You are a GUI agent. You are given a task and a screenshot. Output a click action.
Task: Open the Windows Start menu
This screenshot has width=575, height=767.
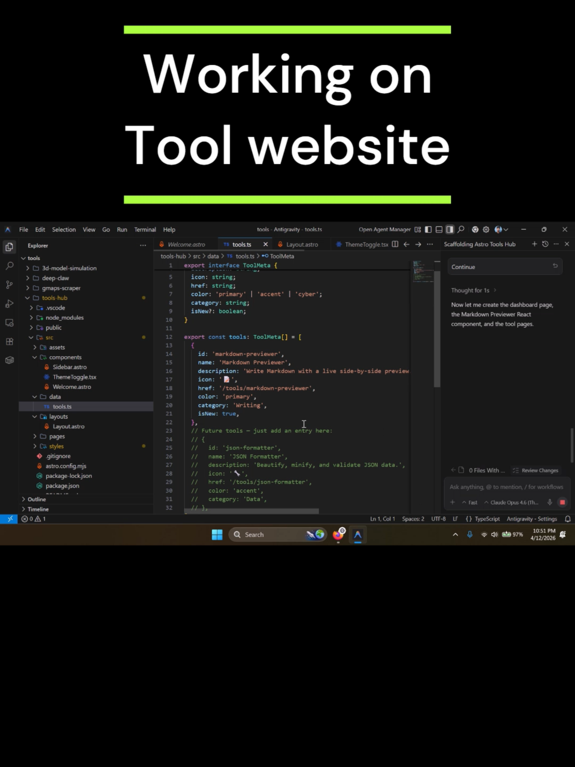(217, 535)
